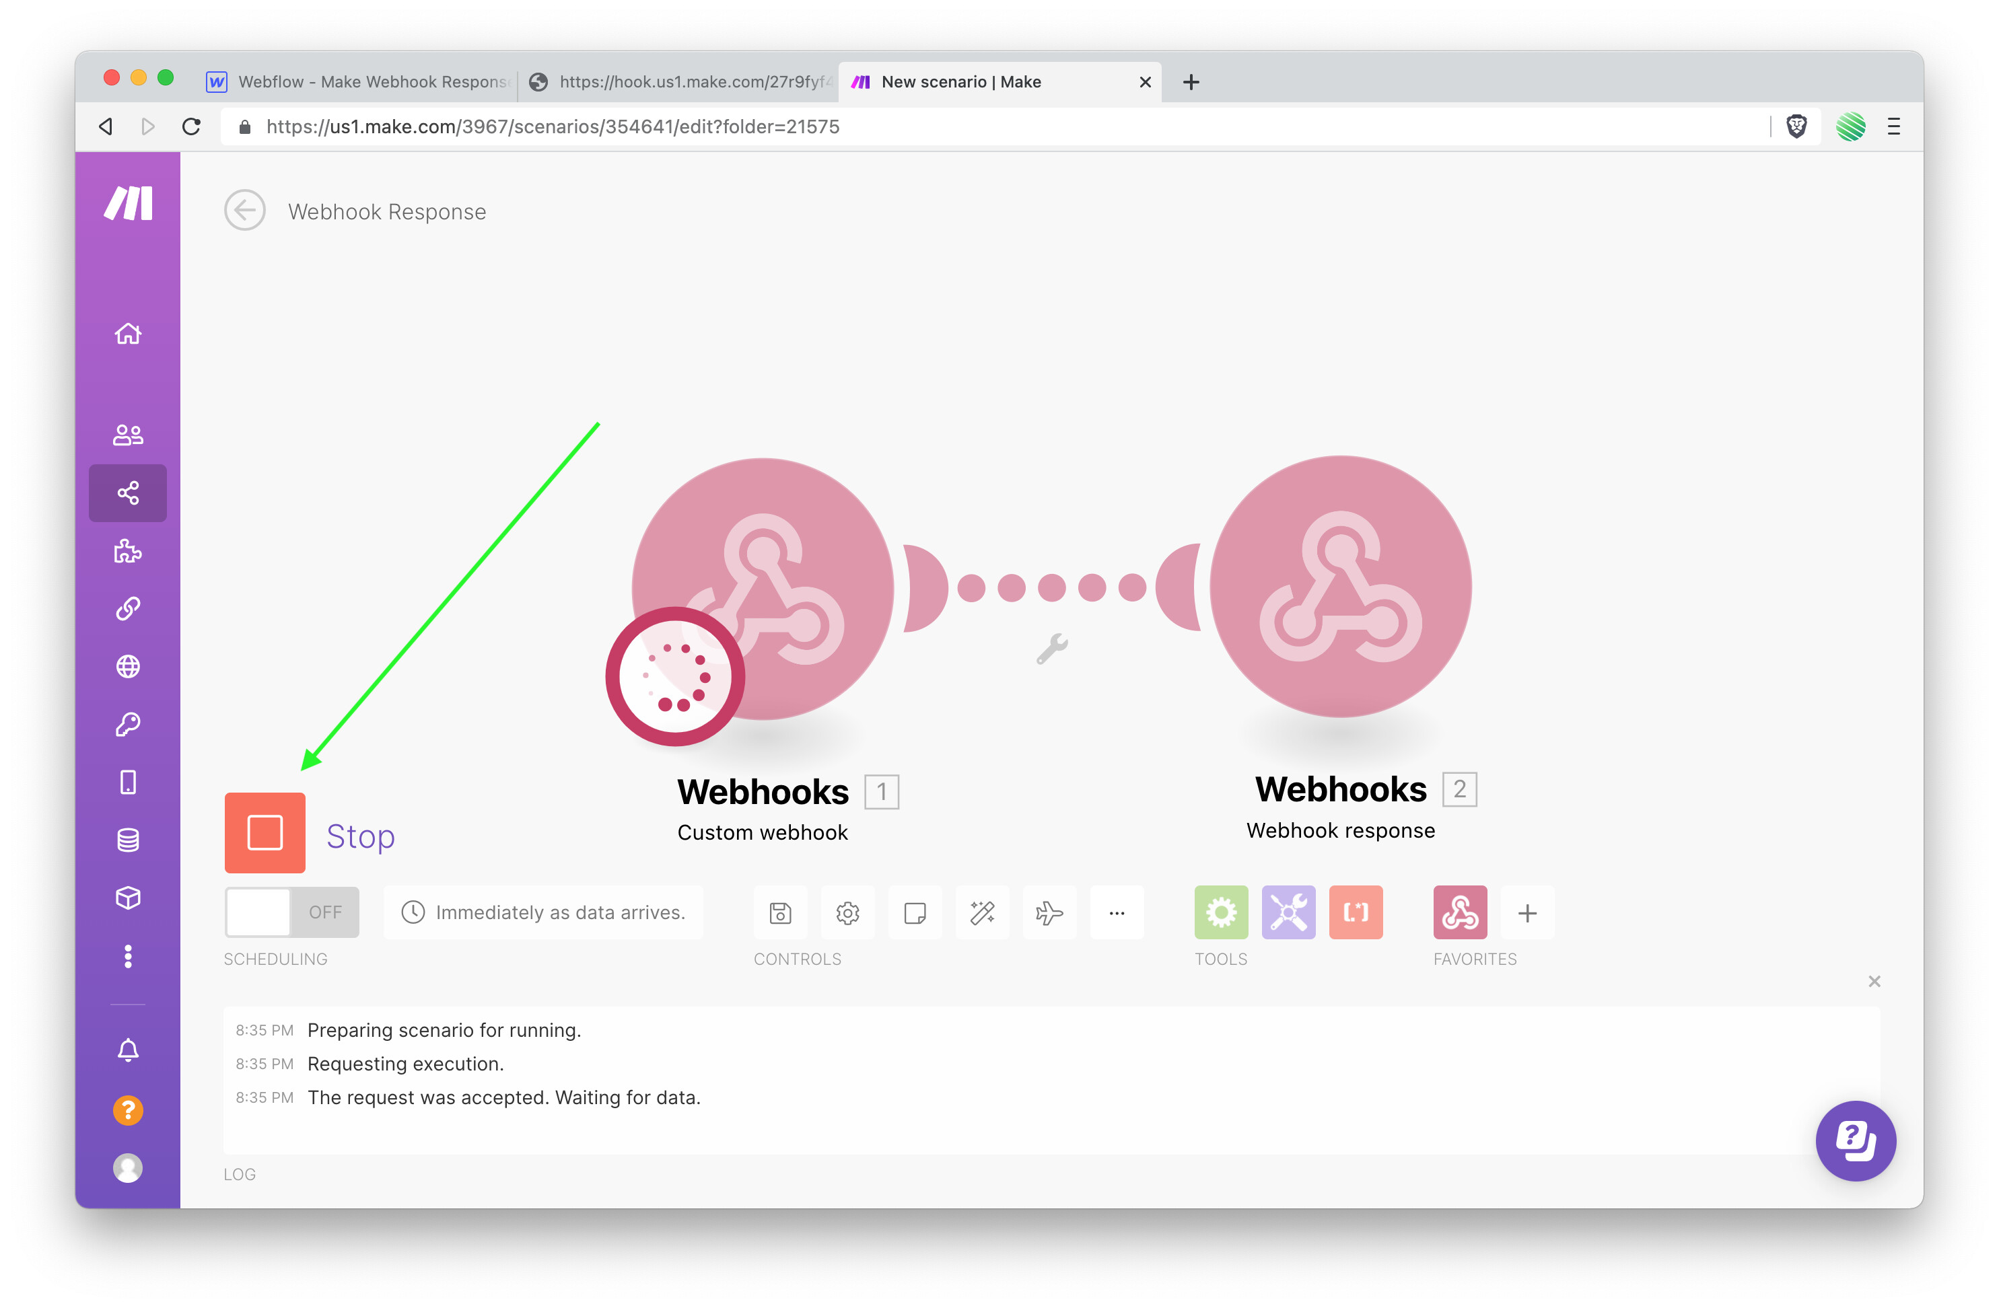The width and height of the screenshot is (1999, 1308).
Task: Reload the page
Action: tap(192, 126)
